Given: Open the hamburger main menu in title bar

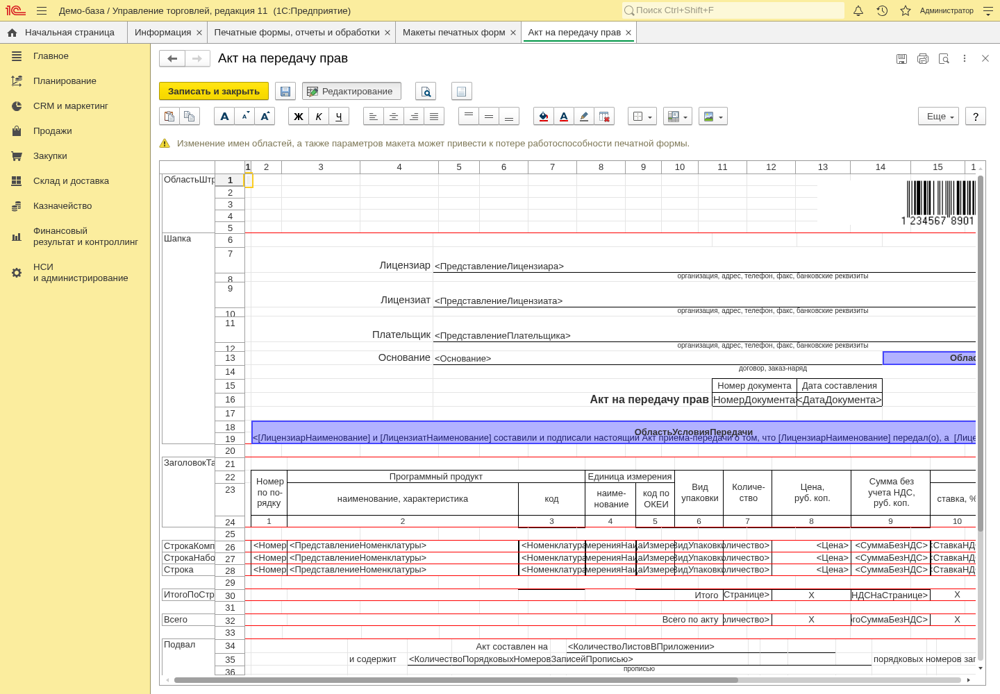Looking at the screenshot, I should click(42, 10).
